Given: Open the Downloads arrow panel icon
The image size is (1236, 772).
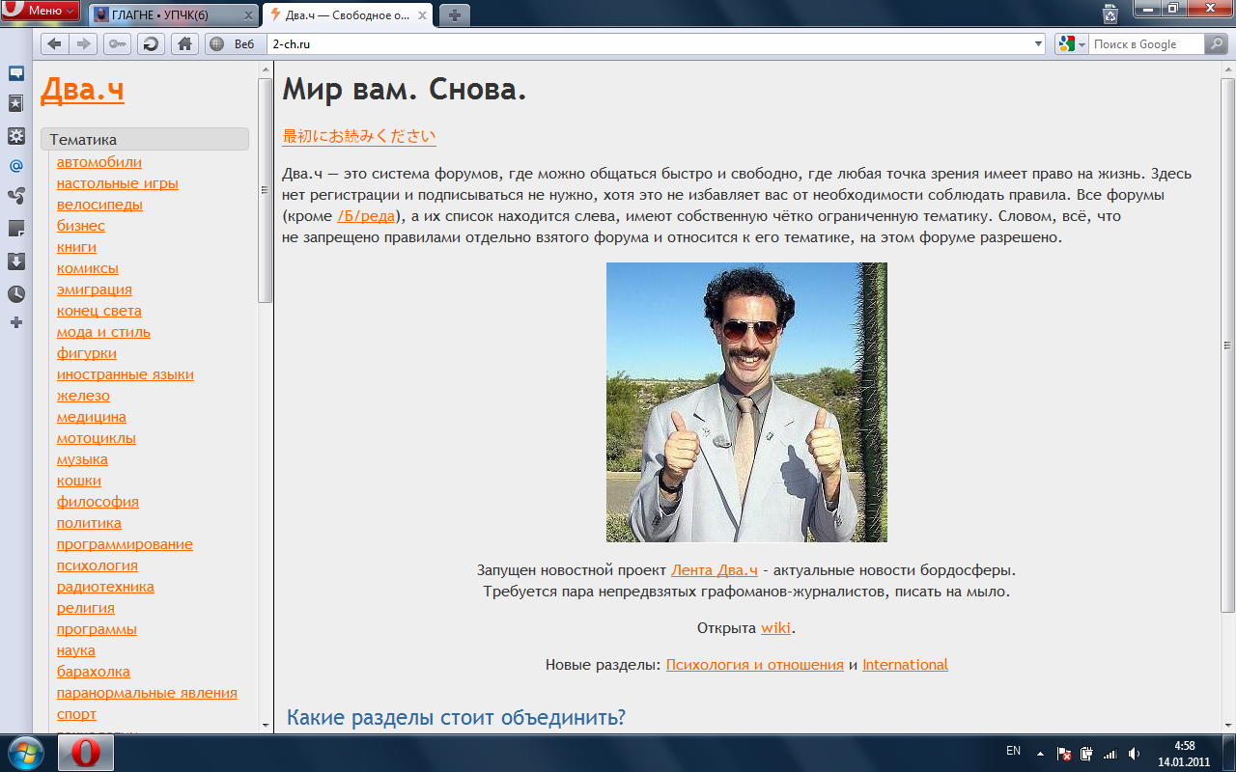Looking at the screenshot, I should tap(15, 261).
